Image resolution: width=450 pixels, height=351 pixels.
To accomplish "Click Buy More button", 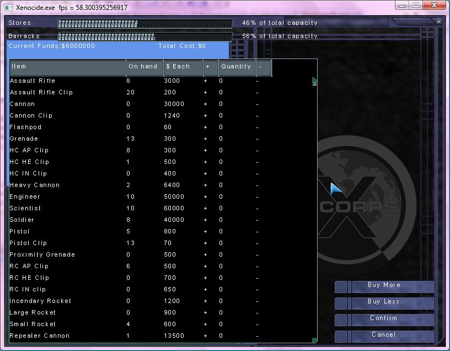I will click(x=384, y=286).
